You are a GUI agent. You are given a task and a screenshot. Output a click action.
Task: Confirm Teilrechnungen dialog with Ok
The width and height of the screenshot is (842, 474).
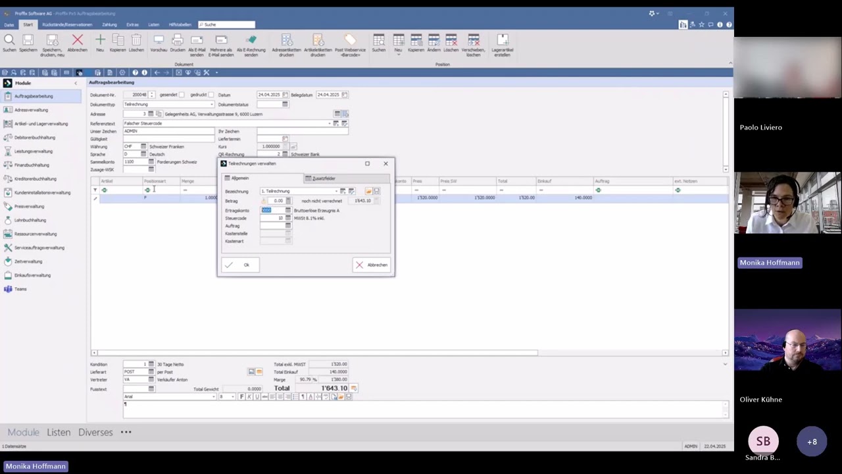click(x=240, y=265)
